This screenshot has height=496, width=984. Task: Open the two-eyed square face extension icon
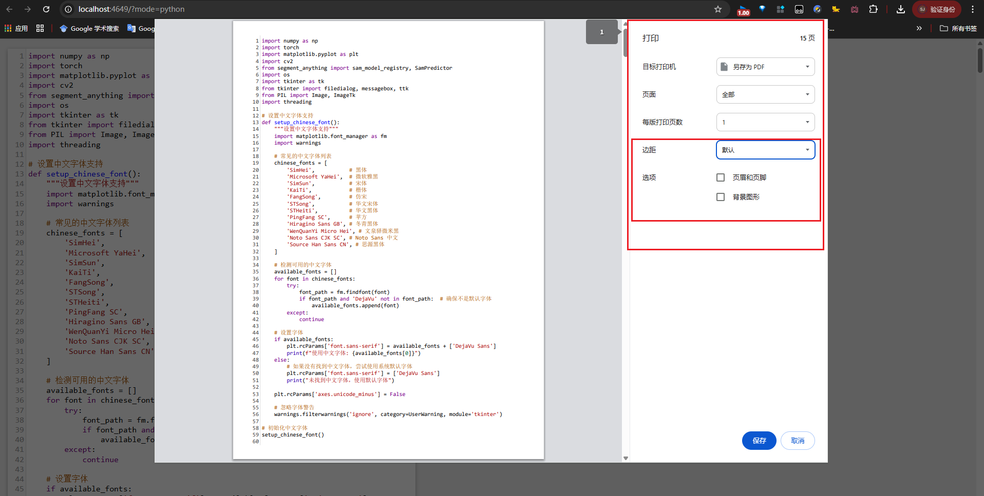799,9
